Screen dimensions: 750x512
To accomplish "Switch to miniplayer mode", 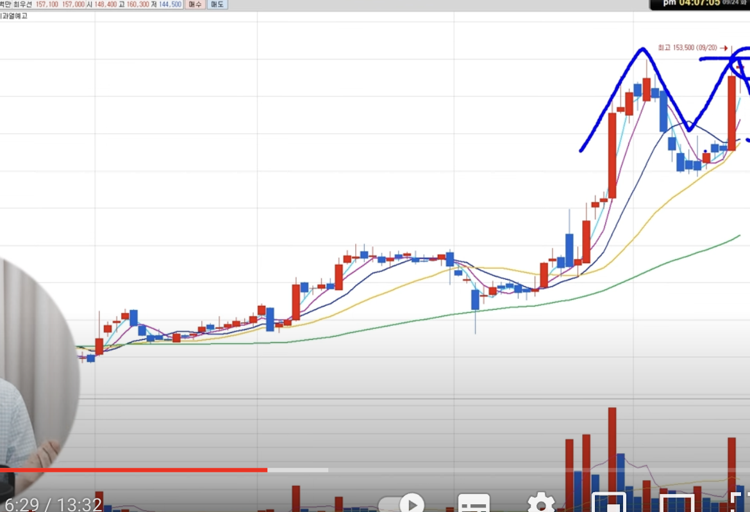I will click(x=609, y=502).
